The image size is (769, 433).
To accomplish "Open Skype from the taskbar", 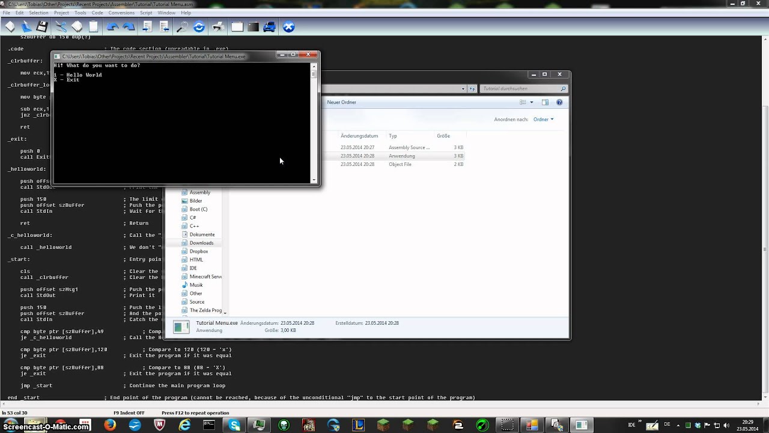I will tap(234, 425).
